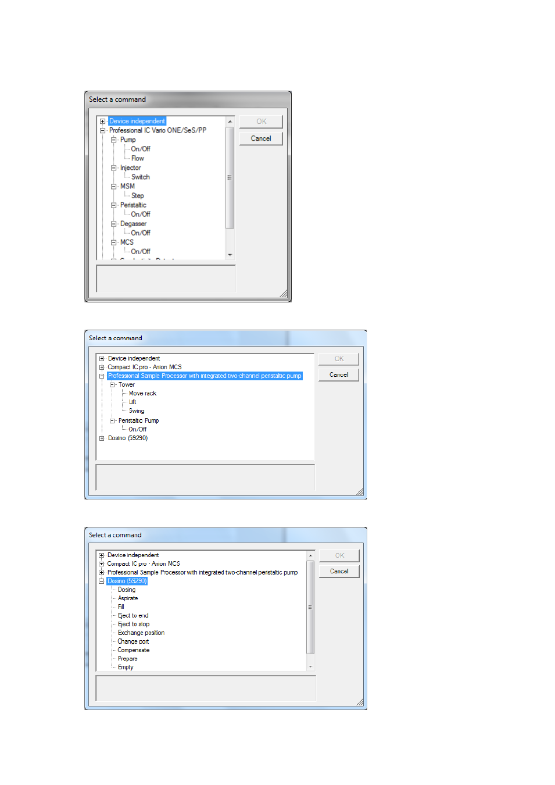Expand Dosino (59290) node in middle dialog

102,438
